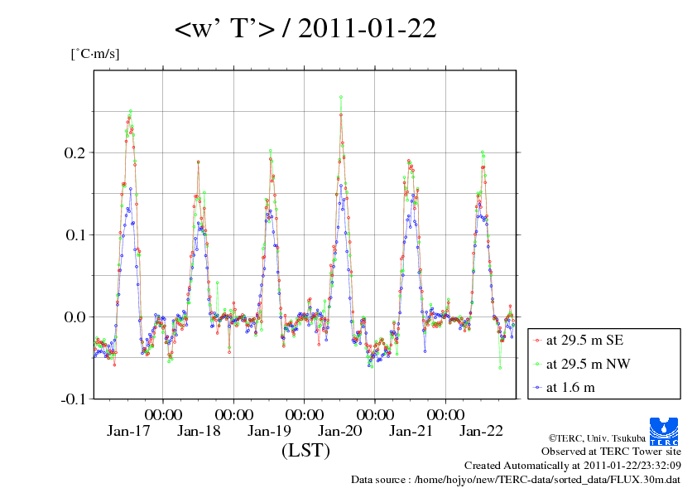Click the y-axis value 0.2
697x493 pixels.
(75, 152)
